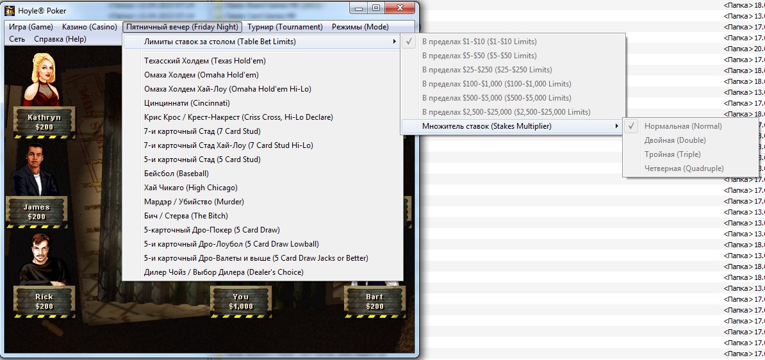This screenshot has width=765, height=360.
Task: Select Нормальная (Normal) stakes multiplier
Action: (x=690, y=126)
